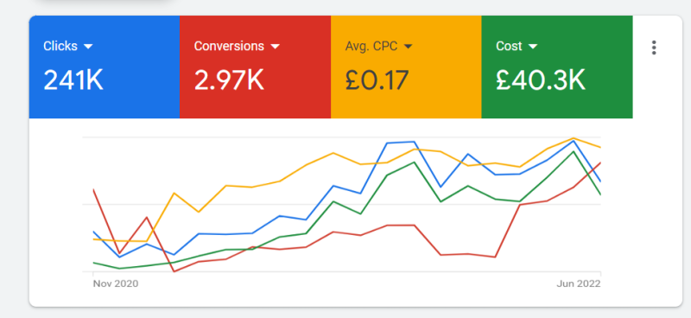691x318 pixels.
Task: Expand the Cost metric dropdown arrow
Action: (533, 47)
